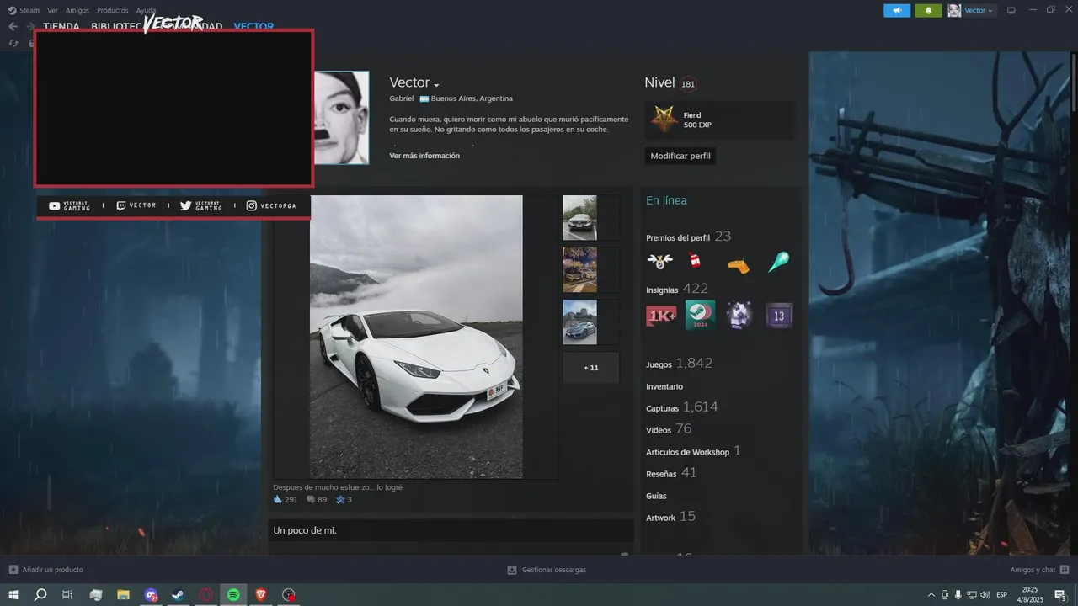Image resolution: width=1078 pixels, height=606 pixels.
Task: Click the Steam back arrow
Action: click(13, 26)
